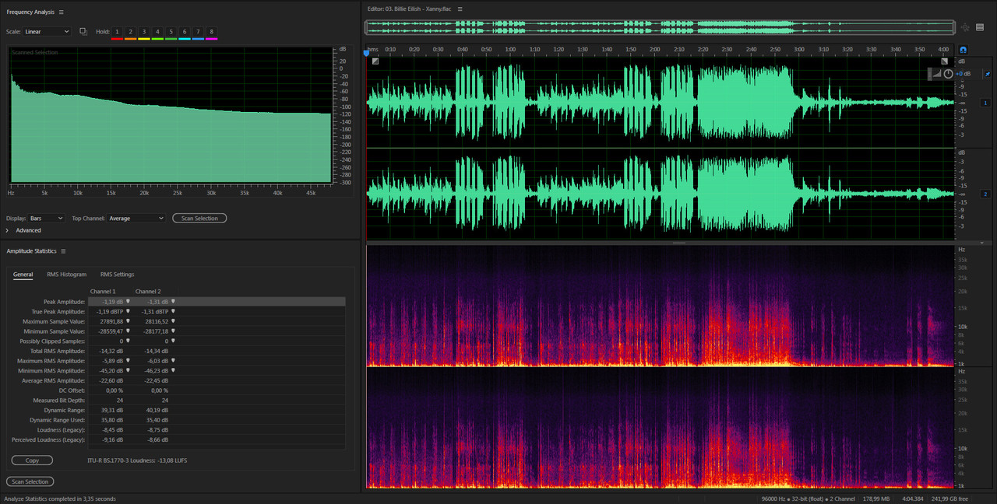Click the 178,99 MB status entry
Screen dimensions: 997x504
(877, 499)
